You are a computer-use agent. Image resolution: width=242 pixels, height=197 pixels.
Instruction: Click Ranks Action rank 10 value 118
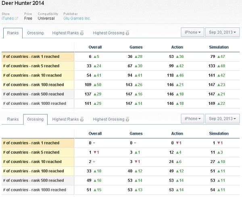coord(170,75)
